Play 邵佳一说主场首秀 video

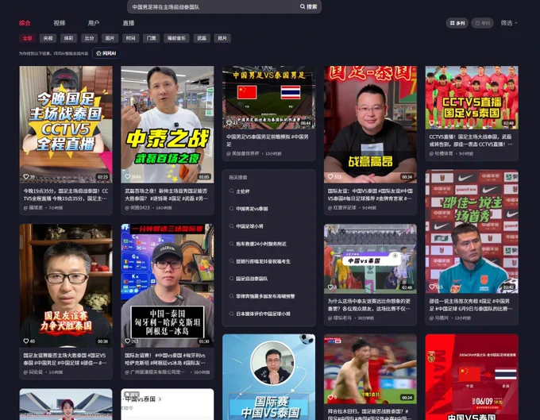[472, 231]
